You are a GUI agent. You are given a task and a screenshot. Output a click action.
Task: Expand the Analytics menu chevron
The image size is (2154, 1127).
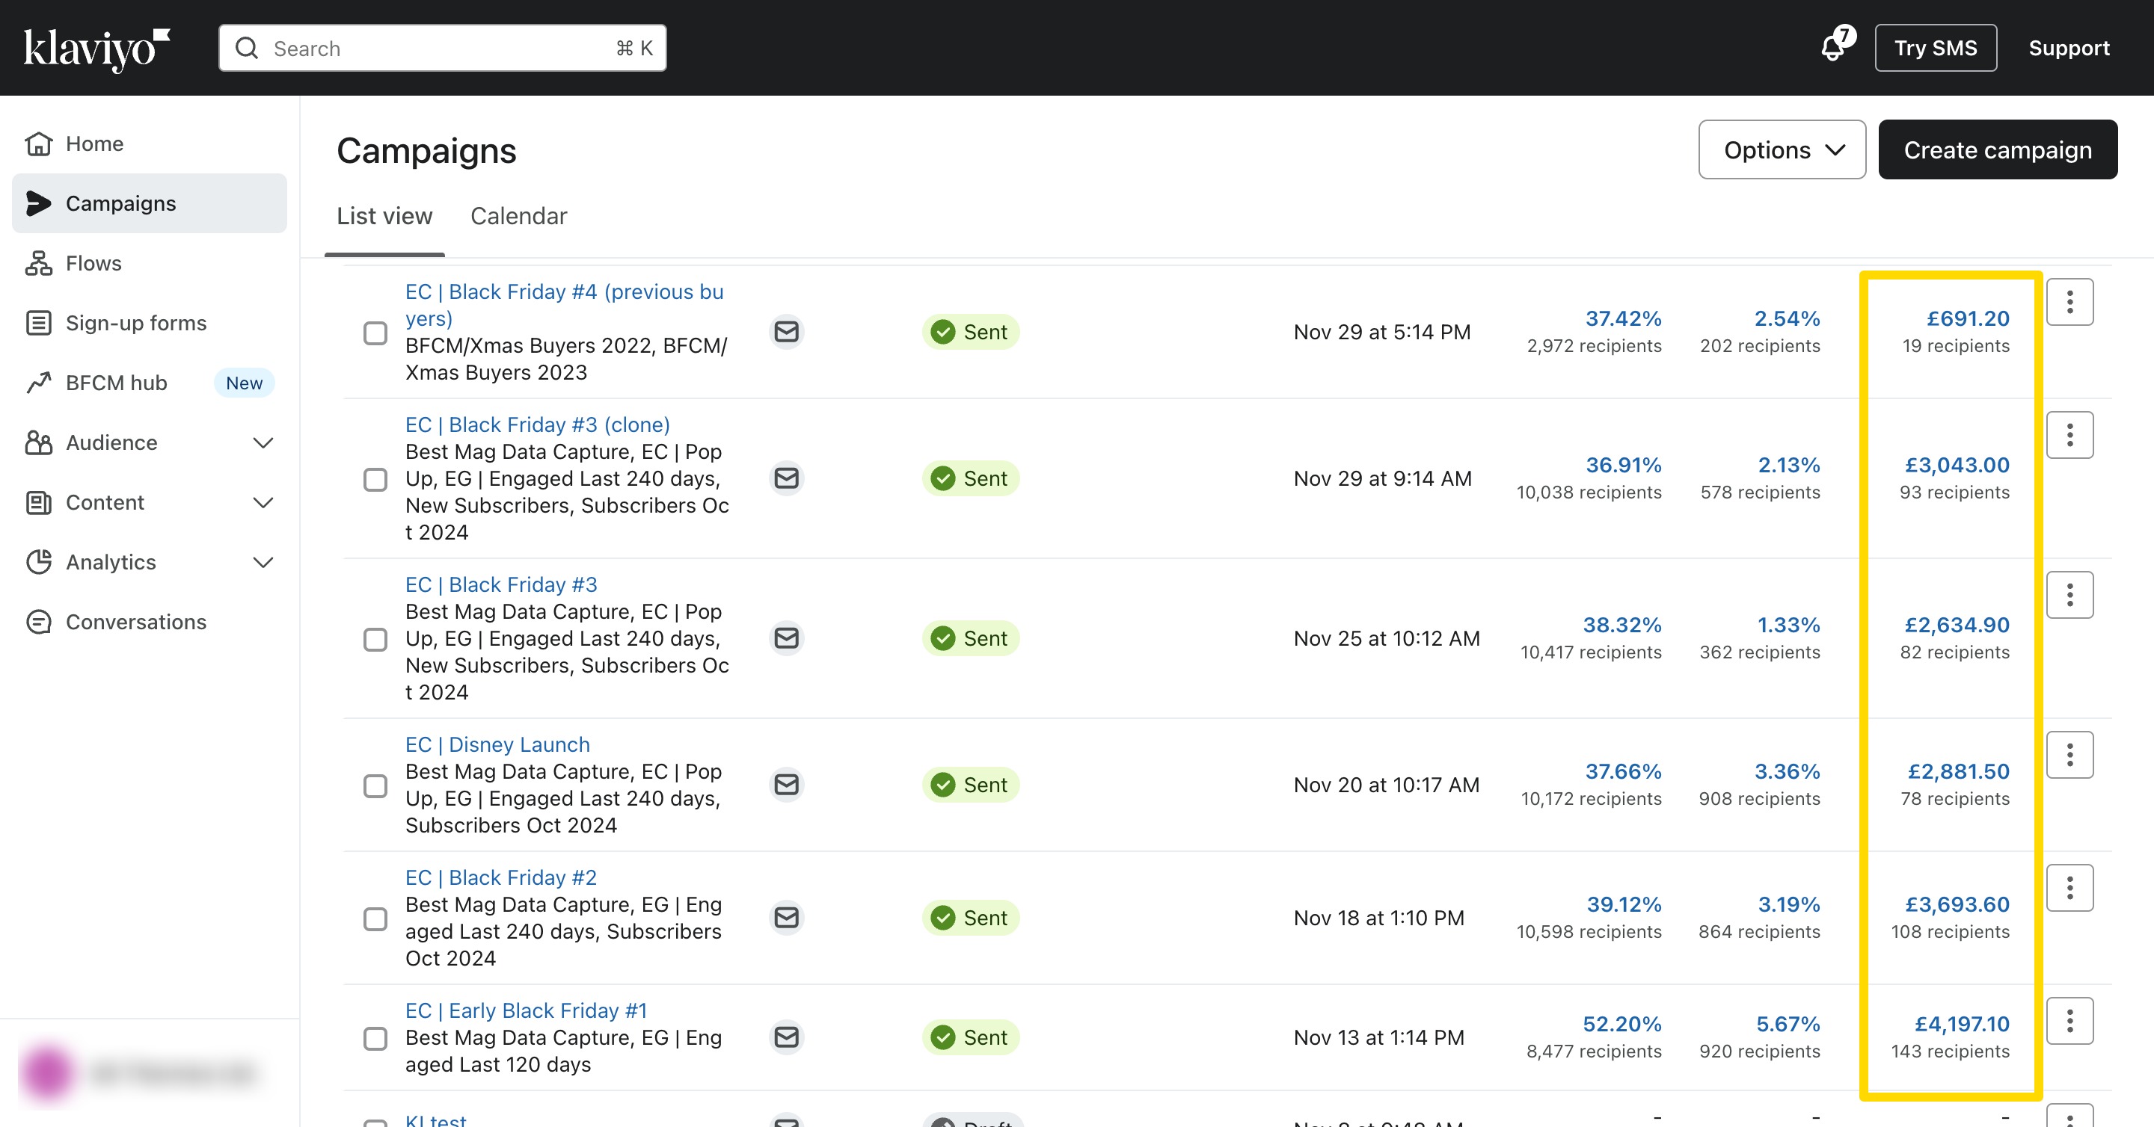[x=263, y=562]
